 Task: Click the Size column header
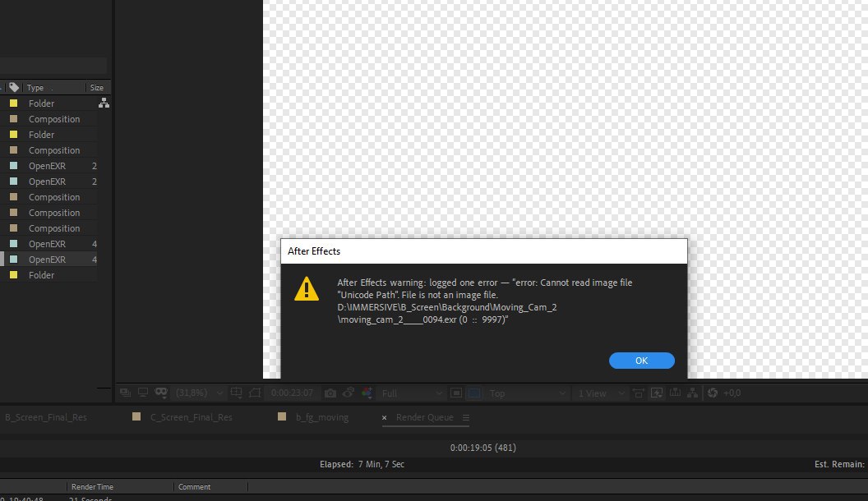point(97,87)
